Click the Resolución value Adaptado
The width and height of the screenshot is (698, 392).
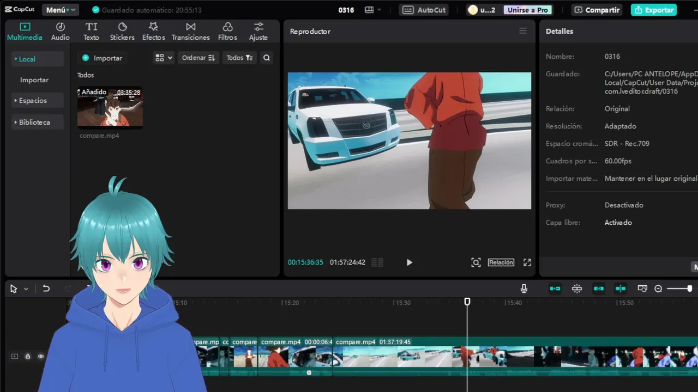tap(621, 126)
